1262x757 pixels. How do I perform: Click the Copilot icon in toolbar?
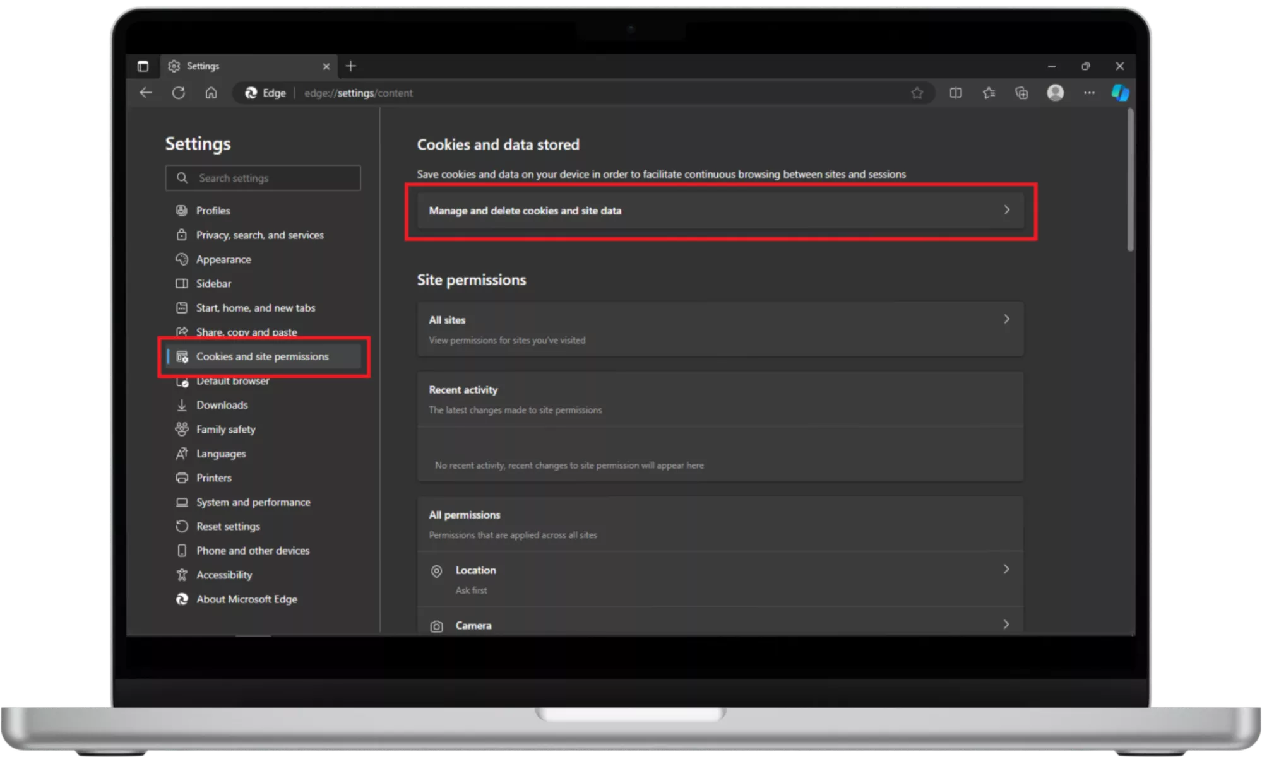pos(1120,93)
